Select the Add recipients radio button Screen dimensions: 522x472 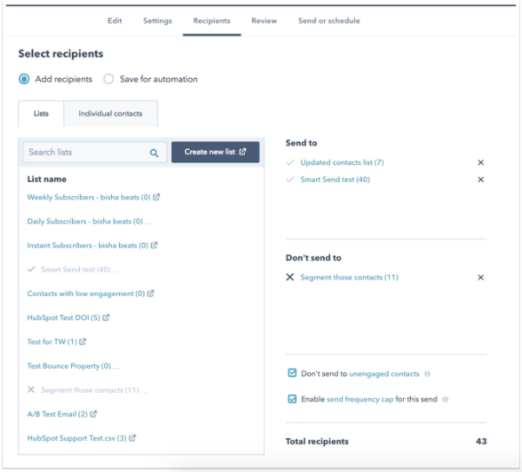click(24, 79)
